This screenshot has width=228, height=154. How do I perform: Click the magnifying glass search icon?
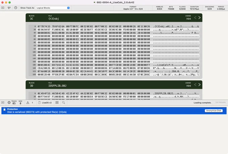tap(64, 102)
